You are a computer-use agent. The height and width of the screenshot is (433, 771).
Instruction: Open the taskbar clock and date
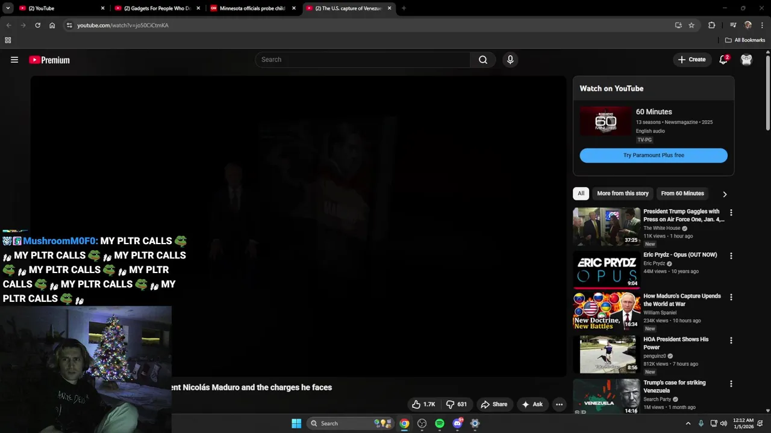point(743,423)
